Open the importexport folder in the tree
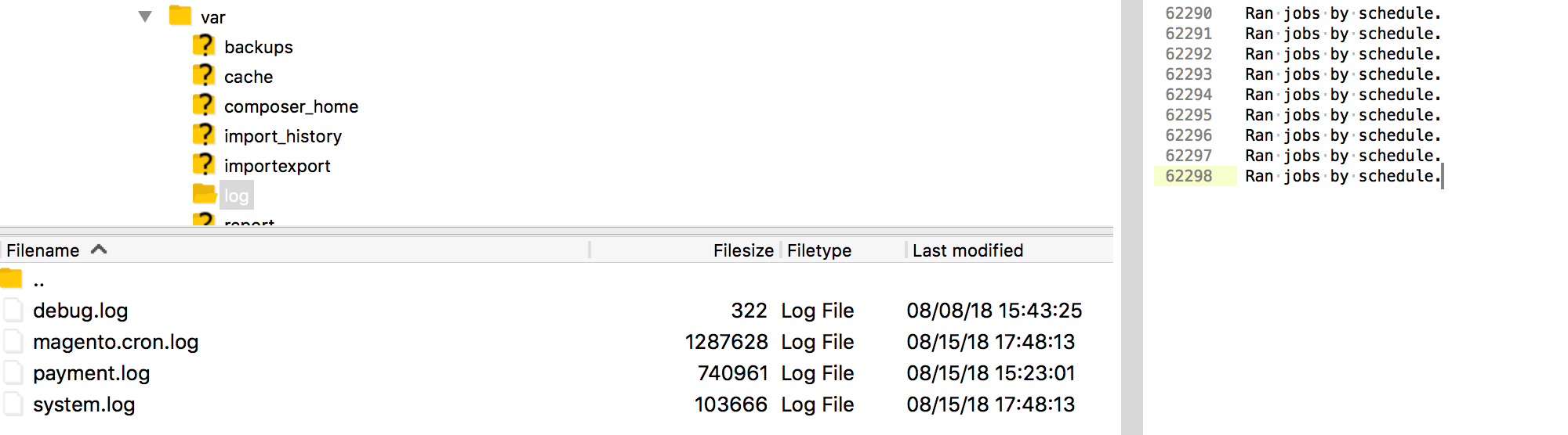Image resolution: width=1568 pixels, height=435 pixels. click(277, 166)
